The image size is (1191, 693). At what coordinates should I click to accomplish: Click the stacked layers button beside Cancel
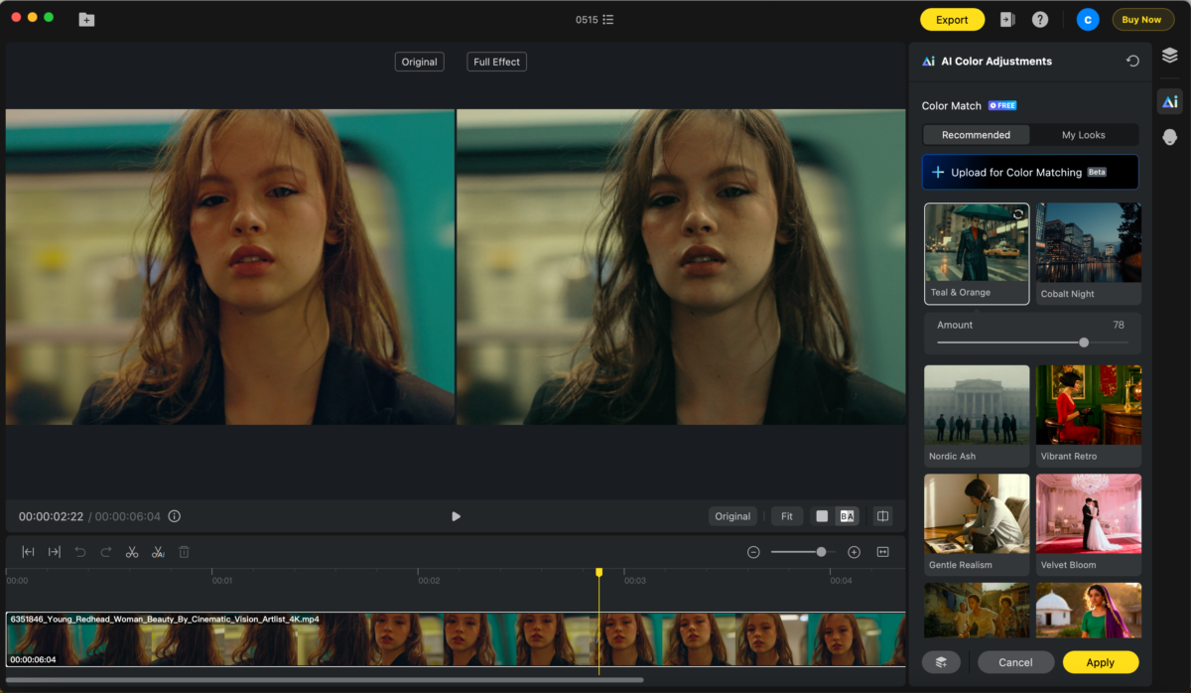[x=941, y=662]
